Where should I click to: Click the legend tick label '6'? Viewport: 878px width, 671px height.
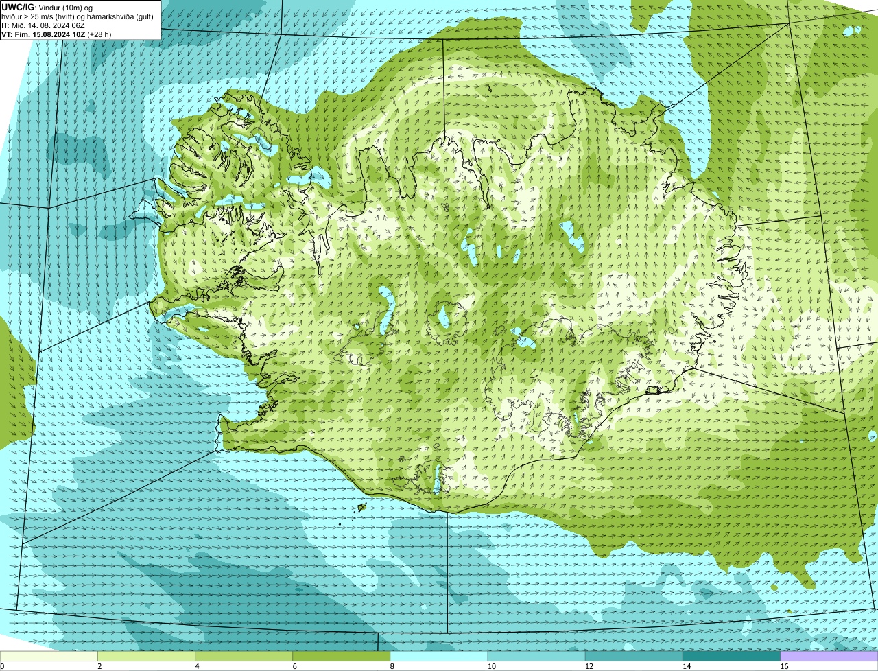click(295, 666)
